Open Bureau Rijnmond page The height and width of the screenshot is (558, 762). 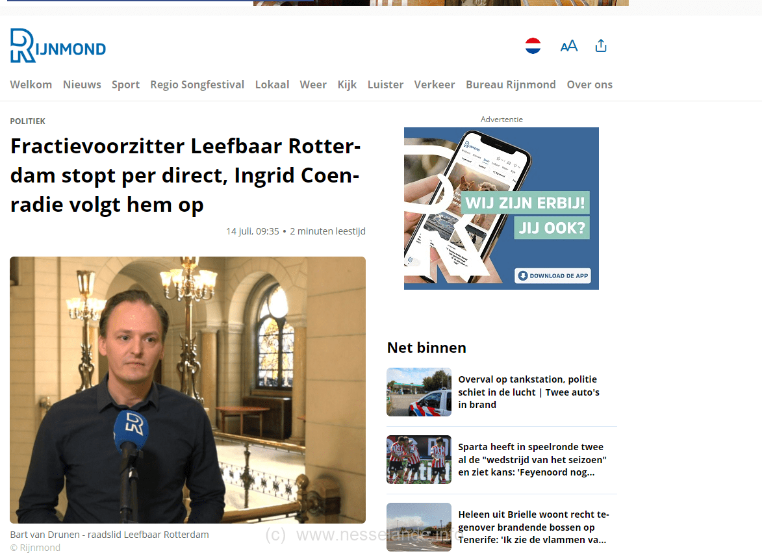[511, 84]
